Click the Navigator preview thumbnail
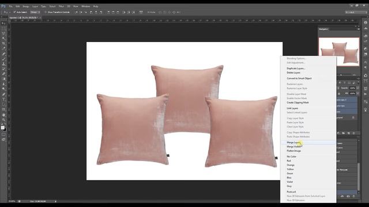 pyautogui.click(x=339, y=52)
